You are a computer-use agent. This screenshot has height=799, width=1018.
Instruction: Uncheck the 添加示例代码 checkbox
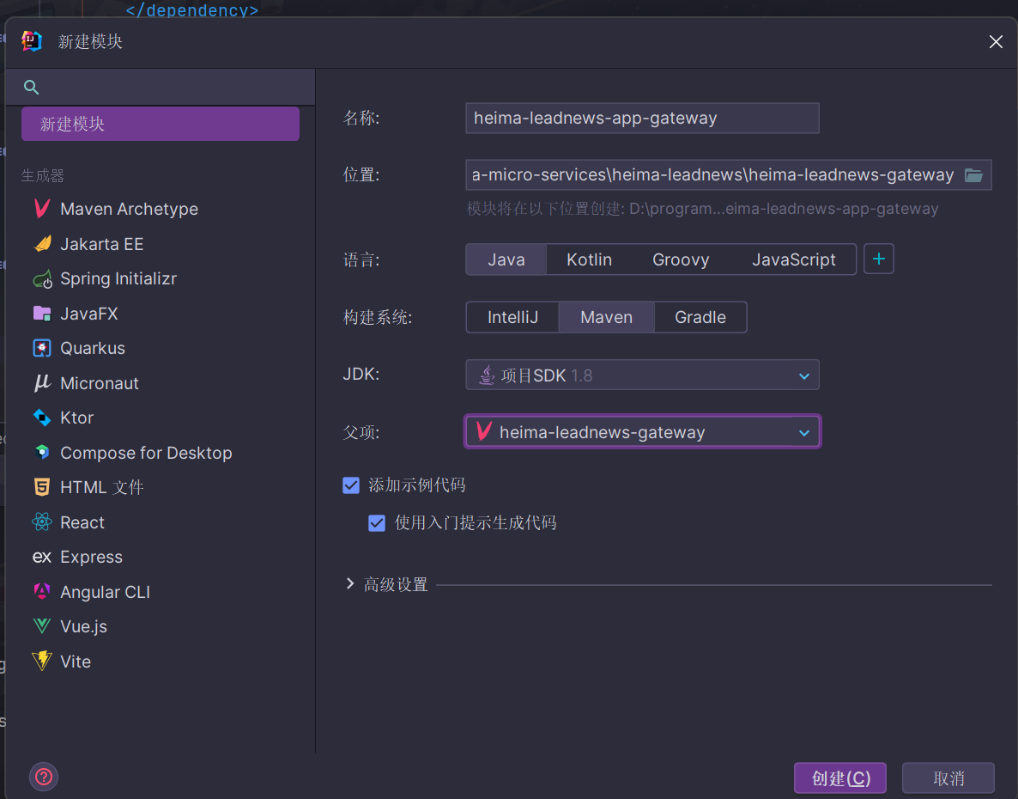(351, 485)
